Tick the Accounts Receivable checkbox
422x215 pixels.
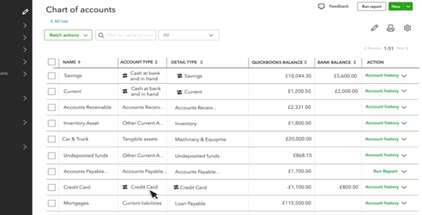[51, 107]
